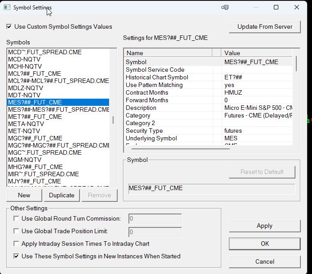Select MCL?##-MCL?##.FUT_SPREAD.CME symbol

58,81
